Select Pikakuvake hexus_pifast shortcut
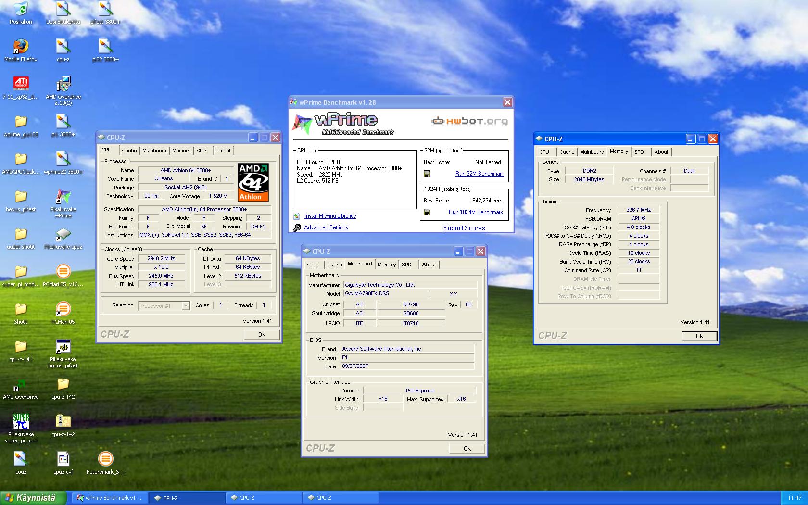The height and width of the screenshot is (505, 808). (63, 346)
